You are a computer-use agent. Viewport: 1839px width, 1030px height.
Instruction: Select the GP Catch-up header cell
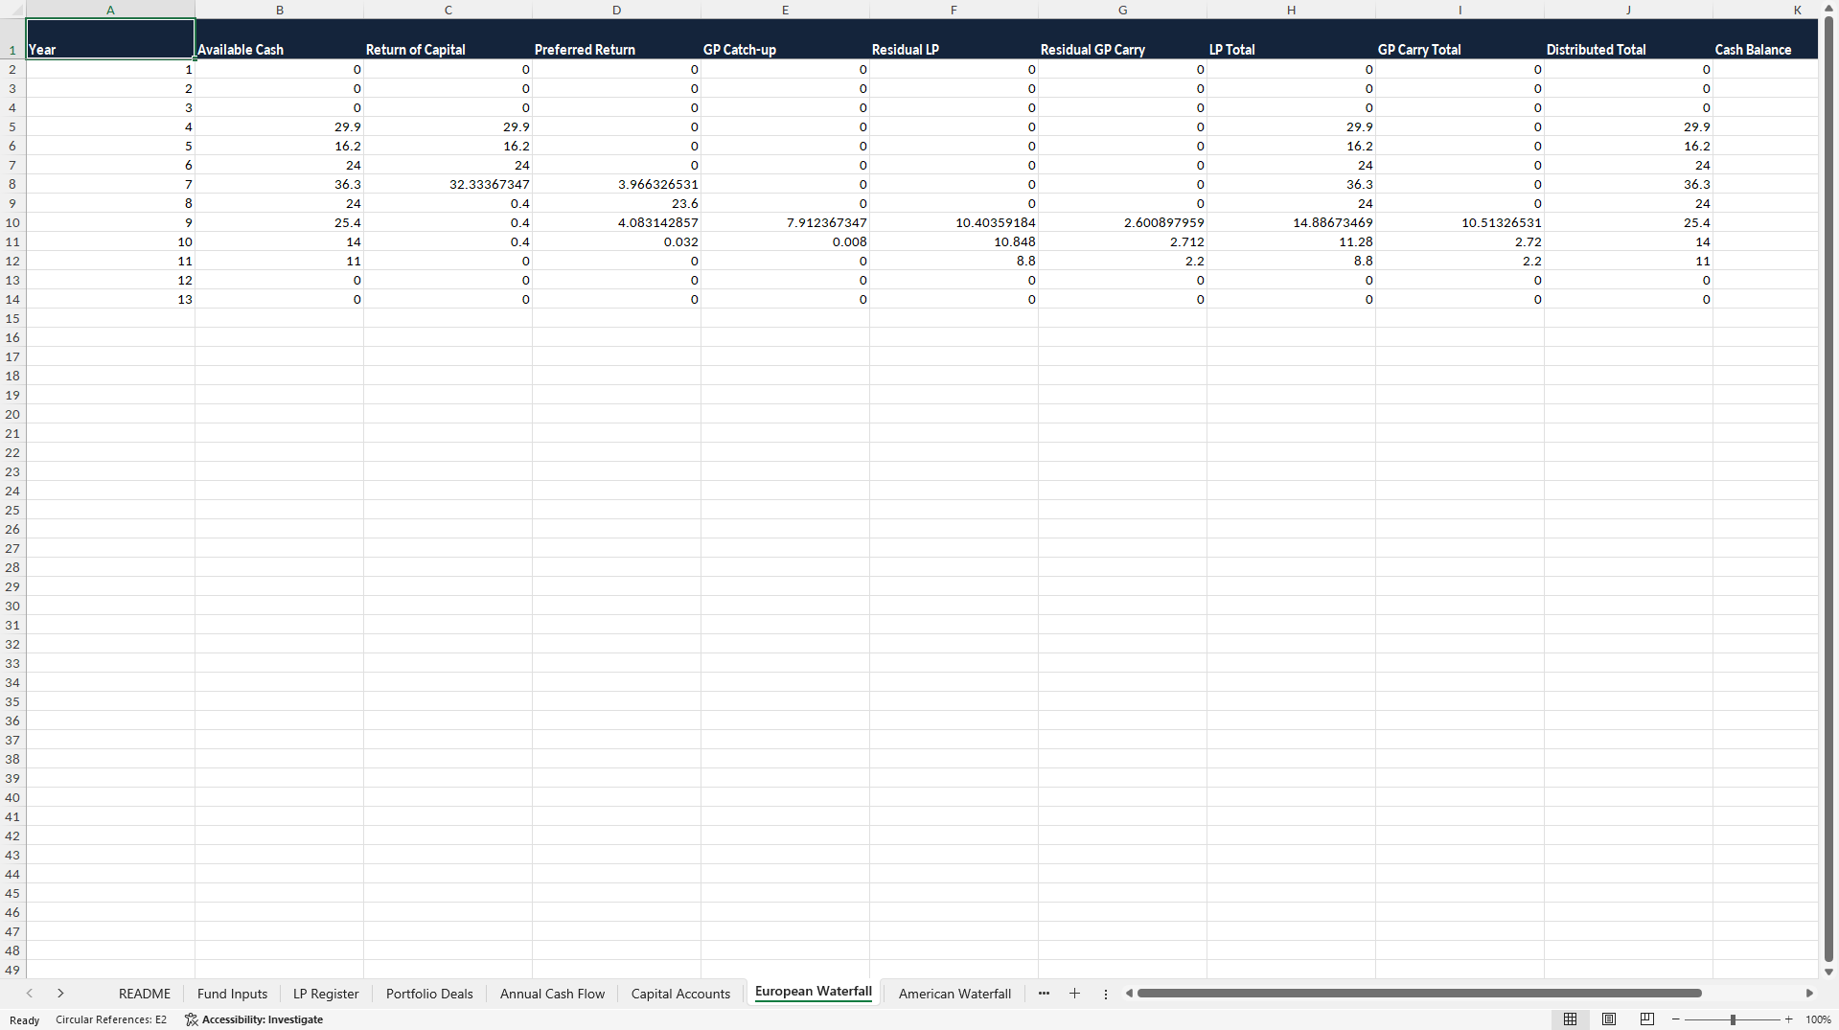click(x=785, y=39)
